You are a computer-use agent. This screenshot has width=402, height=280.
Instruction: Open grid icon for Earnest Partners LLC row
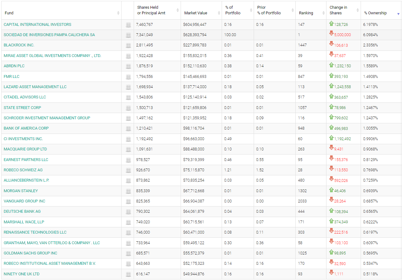tap(128, 160)
